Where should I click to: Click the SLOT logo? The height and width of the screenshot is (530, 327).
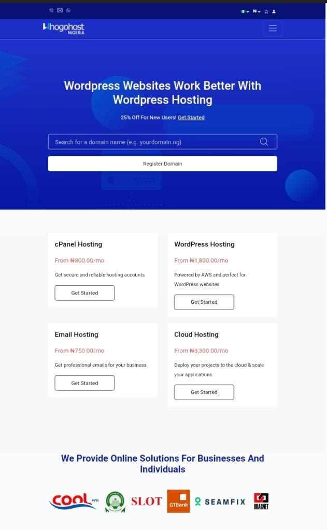coord(146,501)
